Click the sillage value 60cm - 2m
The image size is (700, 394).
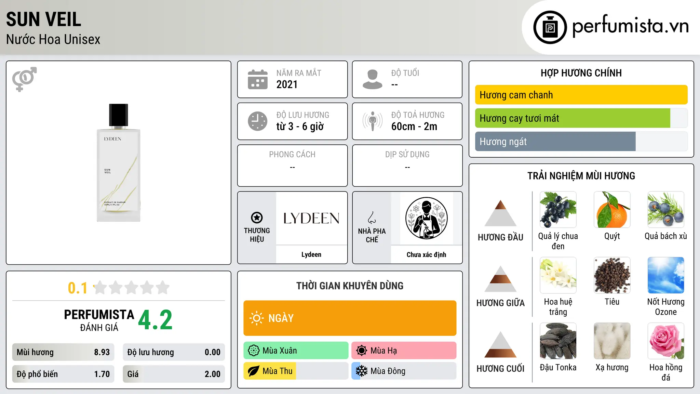pyautogui.click(x=414, y=127)
